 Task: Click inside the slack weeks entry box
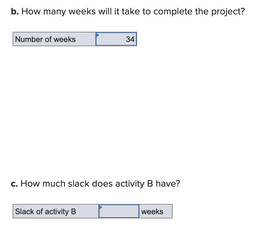point(119,211)
